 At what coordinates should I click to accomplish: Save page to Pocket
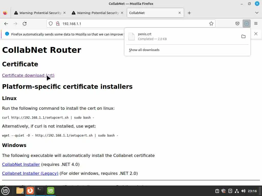point(237,23)
